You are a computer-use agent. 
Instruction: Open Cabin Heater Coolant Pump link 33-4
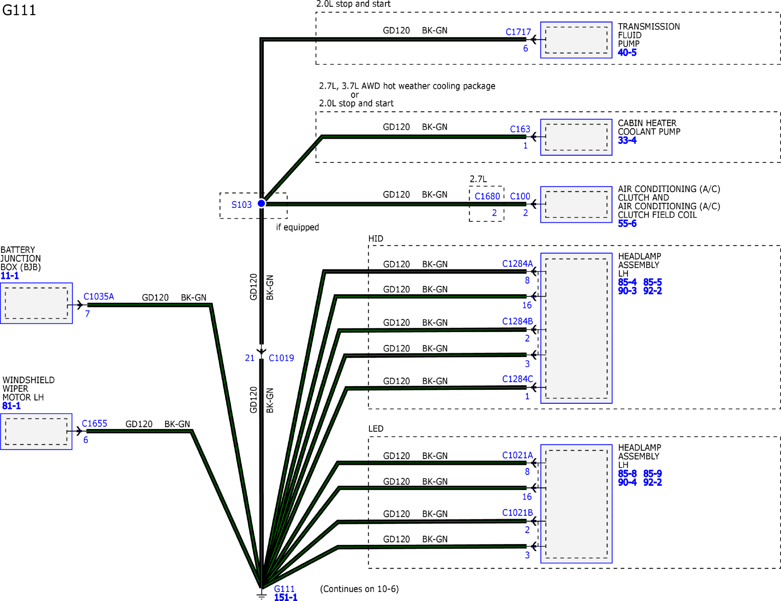[627, 140]
